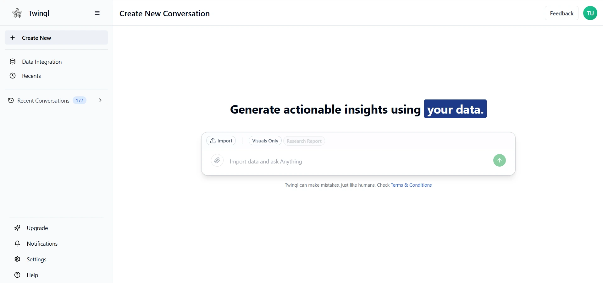603x283 pixels.
Task: Open the Terms & Conditions link
Action: pyautogui.click(x=411, y=185)
